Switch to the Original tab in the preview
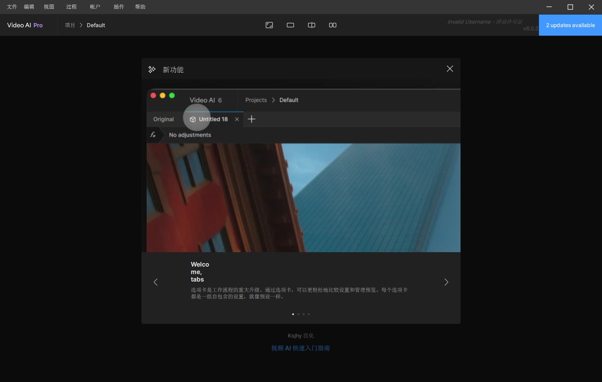 (x=164, y=119)
